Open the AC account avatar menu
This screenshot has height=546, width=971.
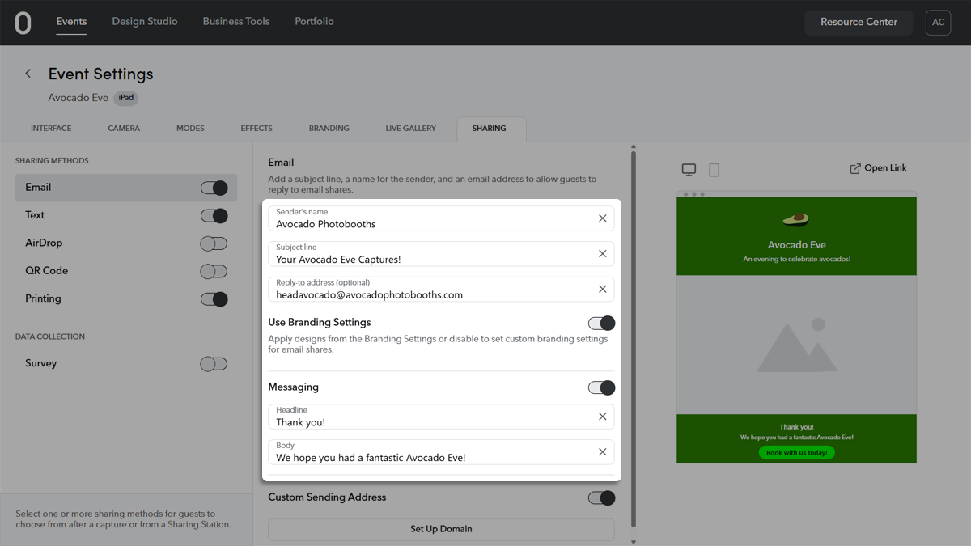point(938,23)
